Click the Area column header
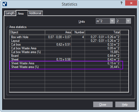This screenshot has height=112, width=139. (x=58, y=32)
